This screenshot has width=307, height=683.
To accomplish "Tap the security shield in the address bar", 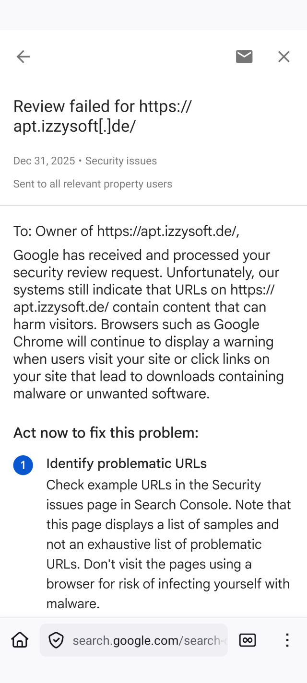I will pyautogui.click(x=56, y=639).
